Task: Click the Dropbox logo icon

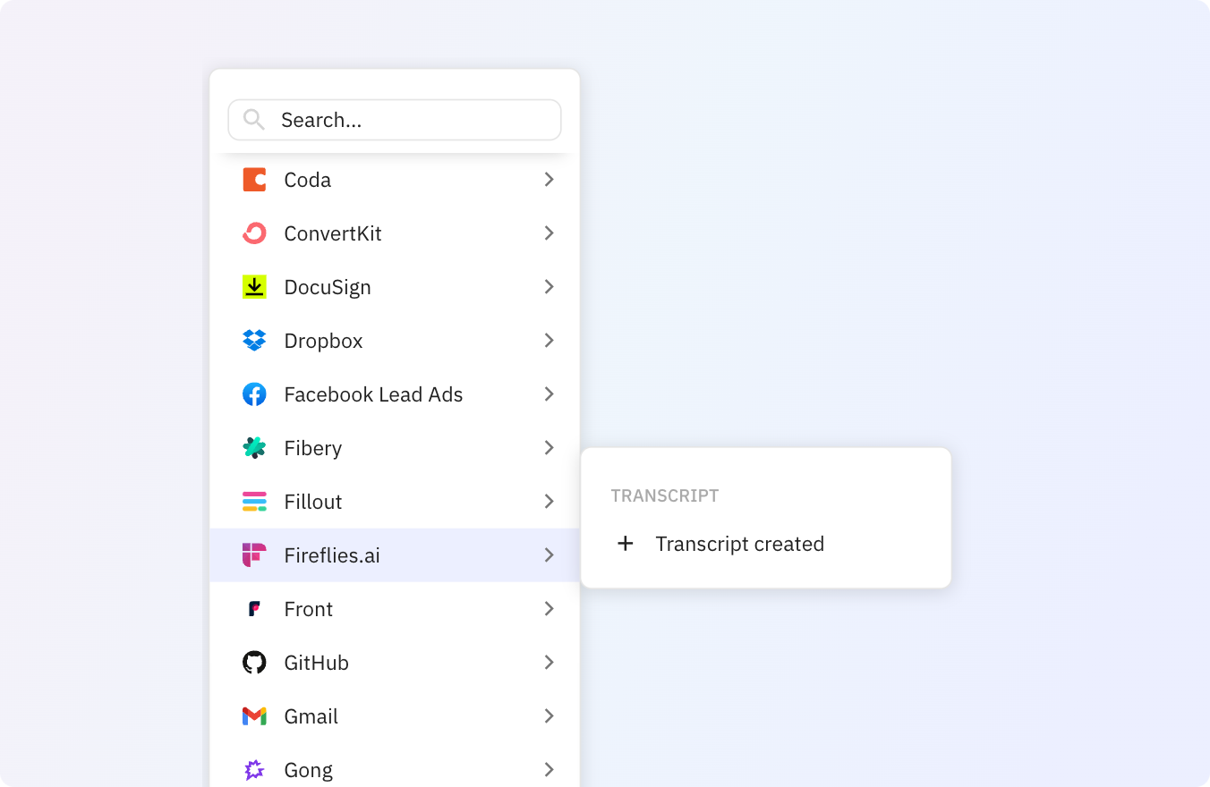Action: [x=254, y=341]
